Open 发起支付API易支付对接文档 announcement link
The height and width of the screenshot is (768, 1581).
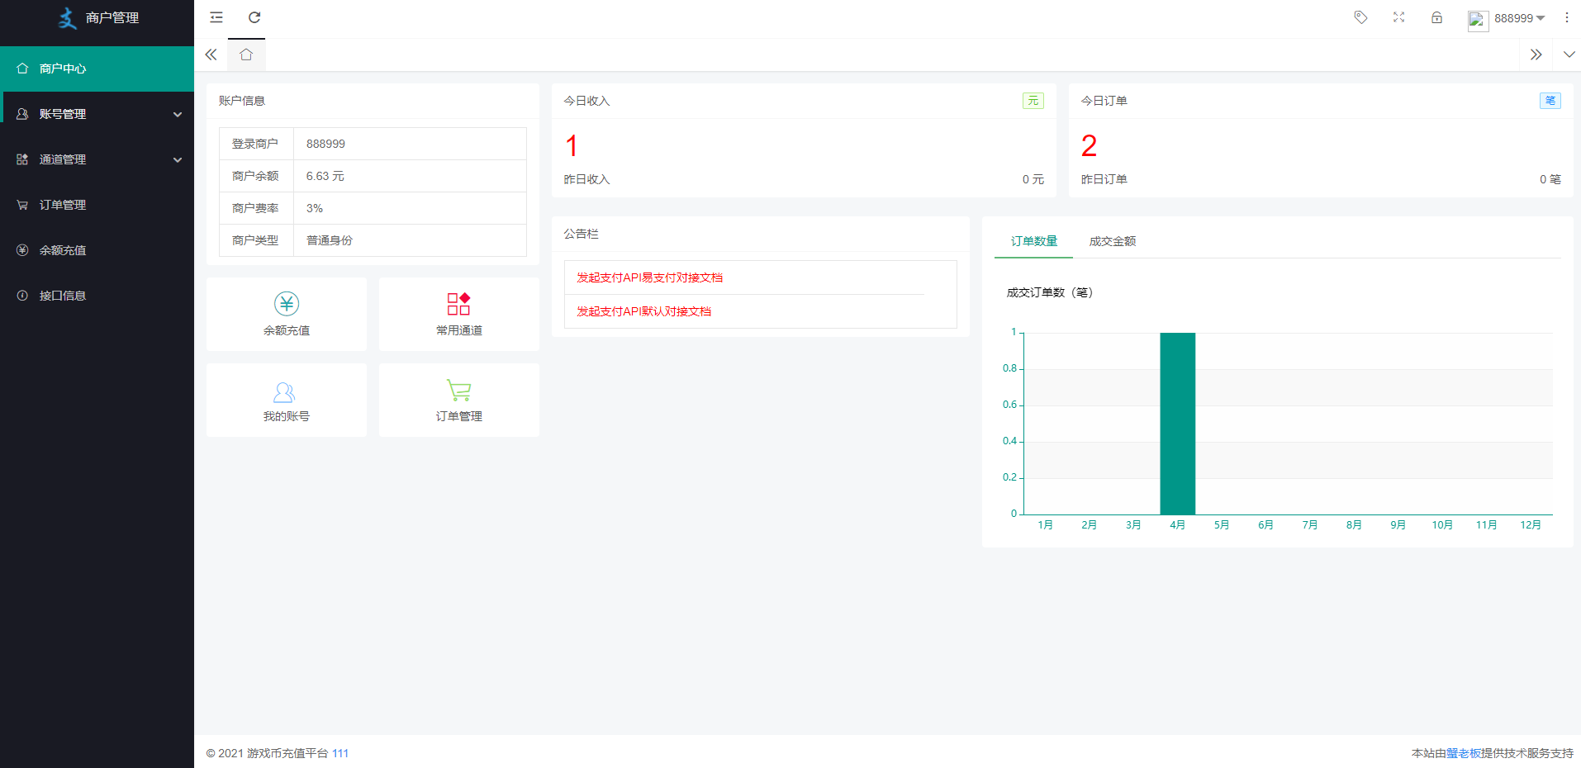(649, 277)
